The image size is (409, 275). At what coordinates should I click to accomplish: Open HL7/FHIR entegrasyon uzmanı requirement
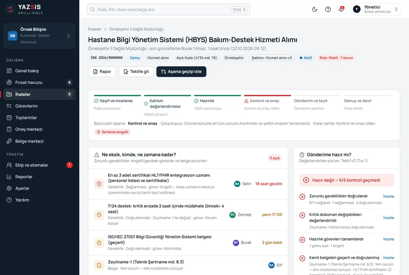(188, 184)
